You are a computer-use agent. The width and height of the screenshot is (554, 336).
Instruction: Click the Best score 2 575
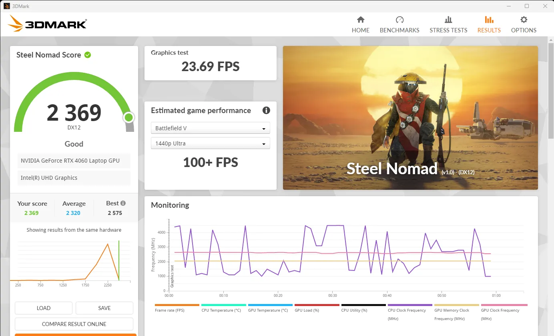click(115, 213)
